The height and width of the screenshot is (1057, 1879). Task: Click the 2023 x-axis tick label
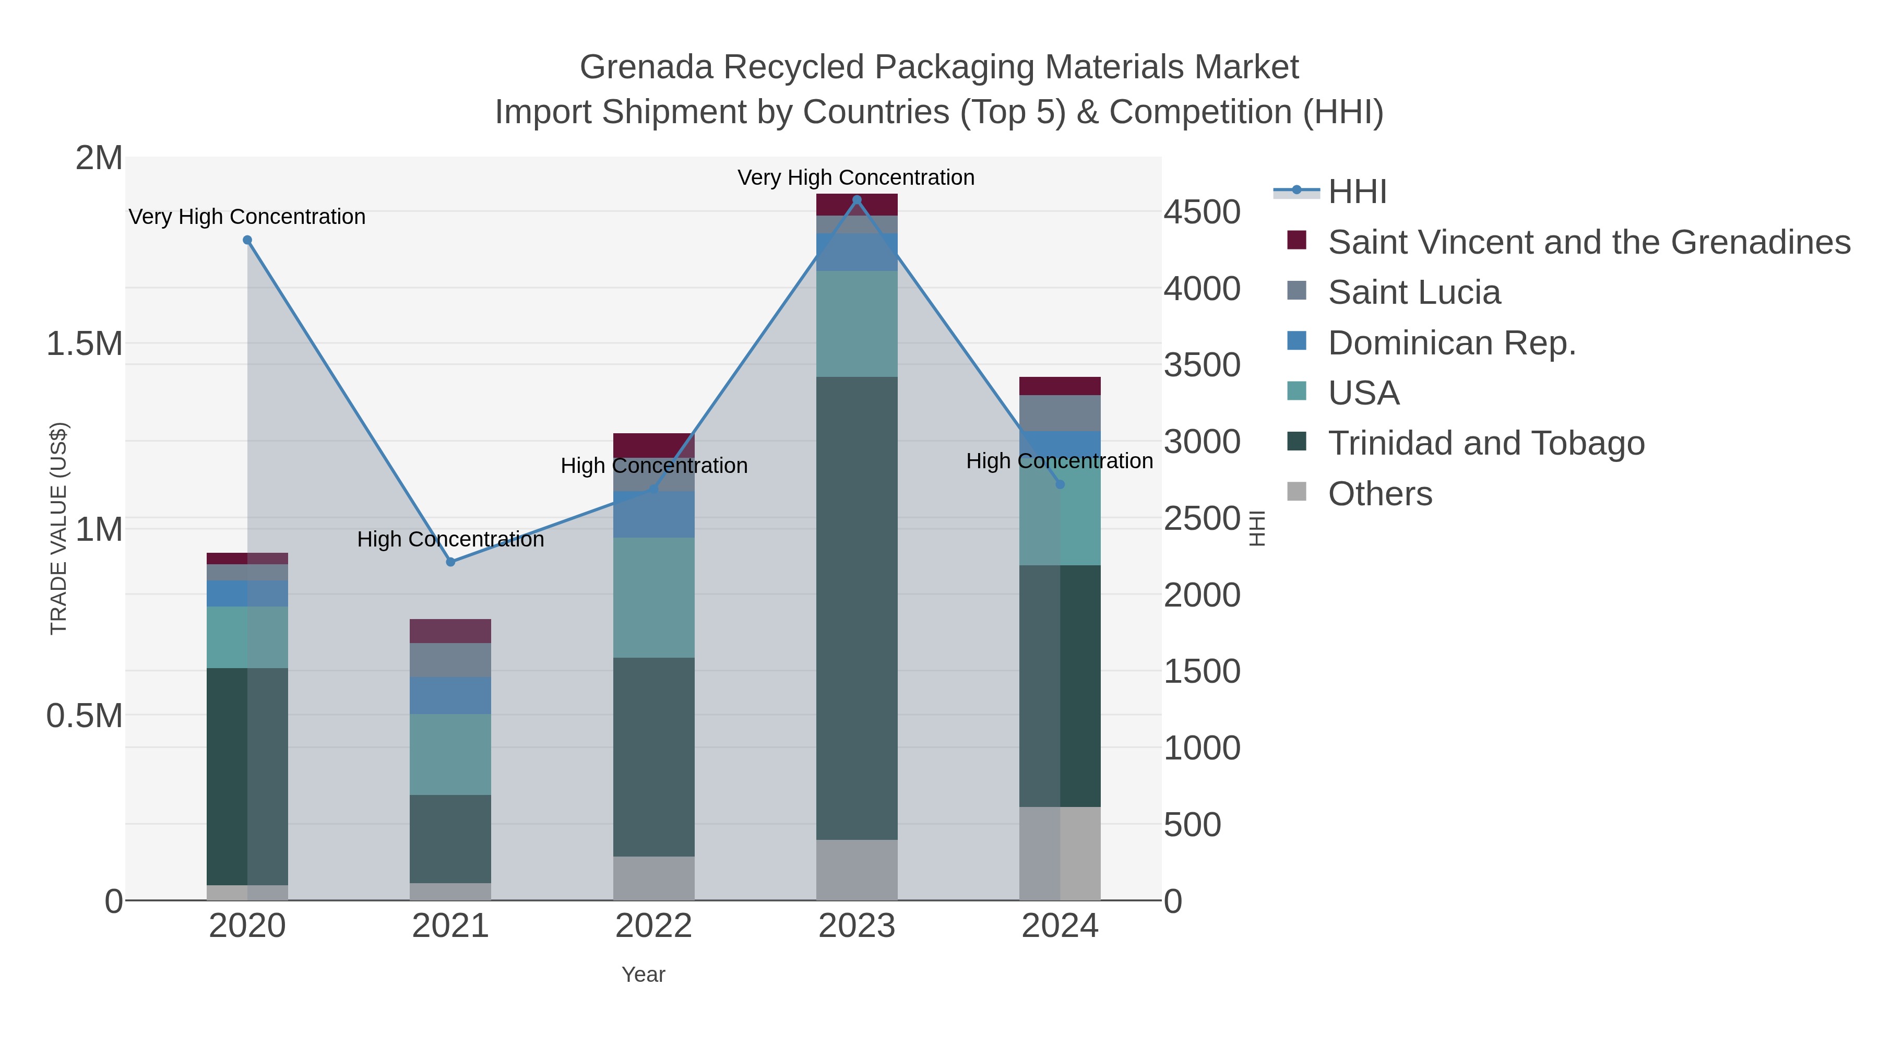tap(857, 927)
